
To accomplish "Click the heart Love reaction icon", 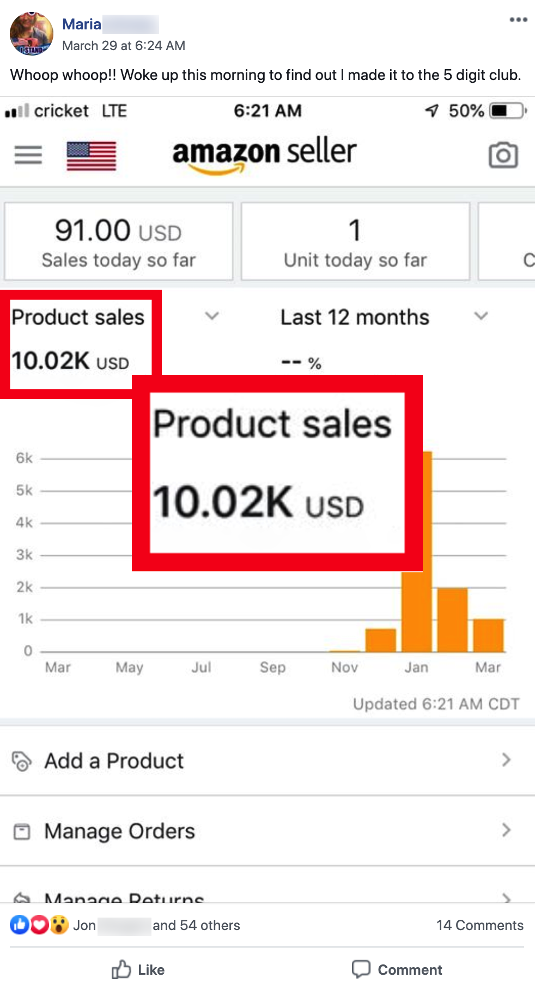I will pos(39,925).
